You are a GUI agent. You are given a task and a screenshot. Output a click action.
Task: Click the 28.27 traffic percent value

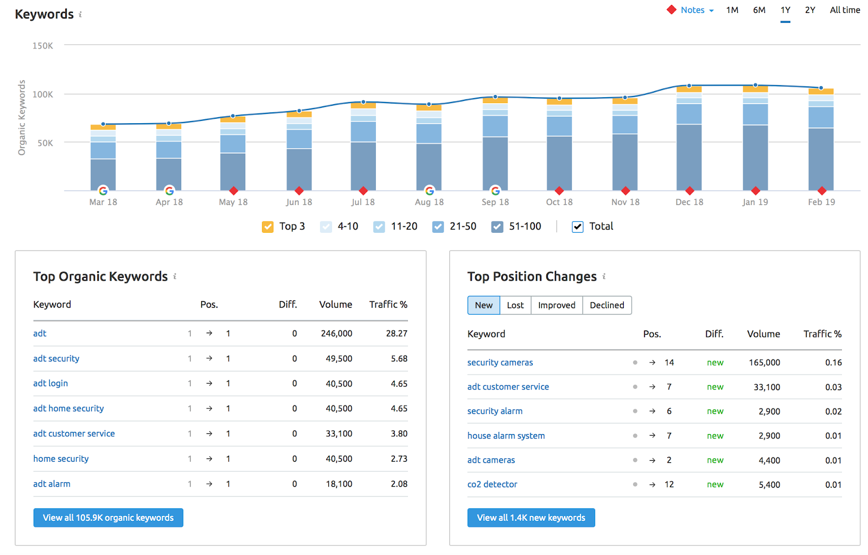[x=397, y=334]
